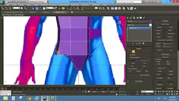Image resolution: width=179 pixels, height=101 pixels.
Task: Expand the Soft Selection rollout
Action: point(139,81)
